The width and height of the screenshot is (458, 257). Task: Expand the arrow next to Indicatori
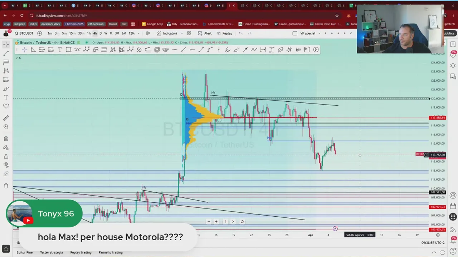coord(182,33)
